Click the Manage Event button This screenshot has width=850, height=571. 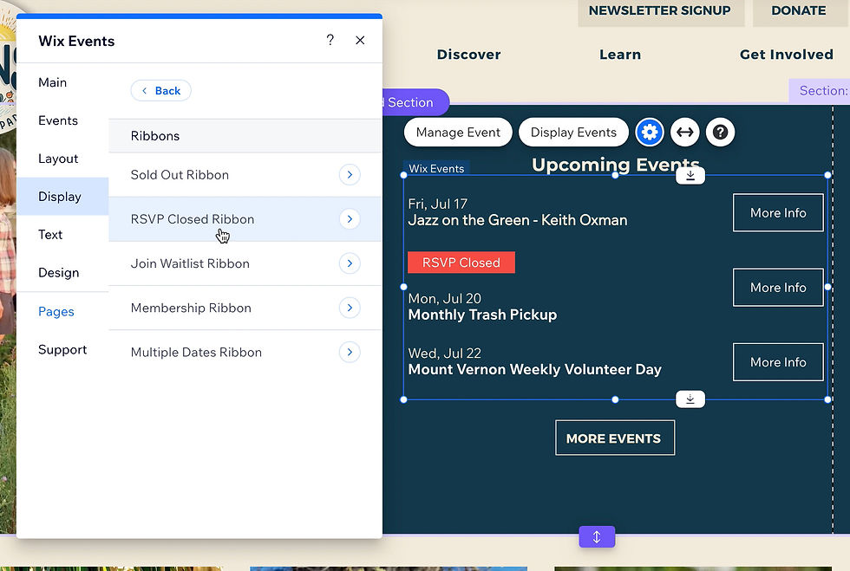tap(458, 133)
